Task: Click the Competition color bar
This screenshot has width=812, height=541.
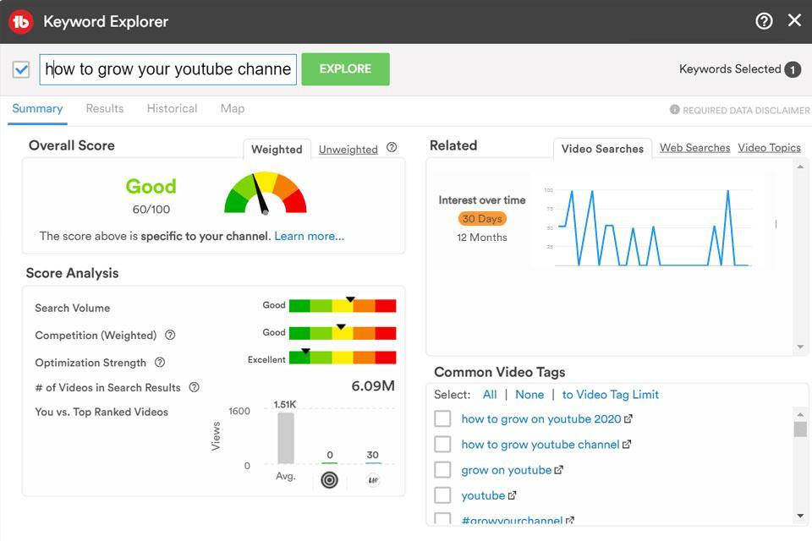Action: (343, 333)
